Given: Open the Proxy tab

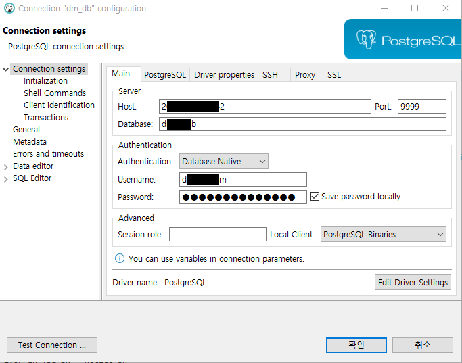Looking at the screenshot, I should [305, 75].
